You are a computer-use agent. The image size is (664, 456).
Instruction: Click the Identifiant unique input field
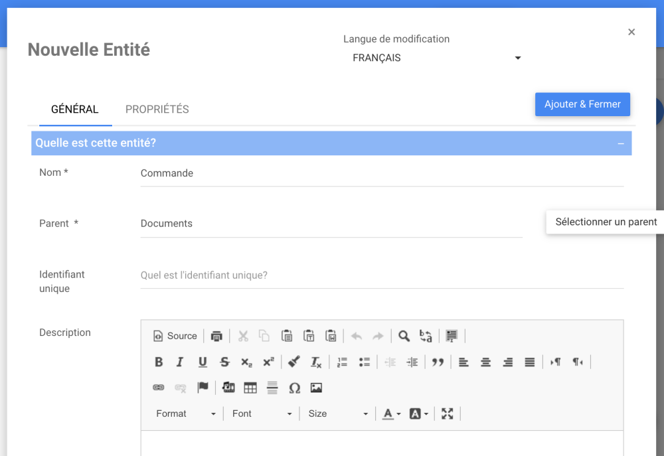(x=382, y=275)
